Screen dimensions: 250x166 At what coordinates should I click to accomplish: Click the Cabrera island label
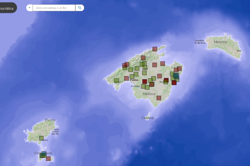click(147, 118)
